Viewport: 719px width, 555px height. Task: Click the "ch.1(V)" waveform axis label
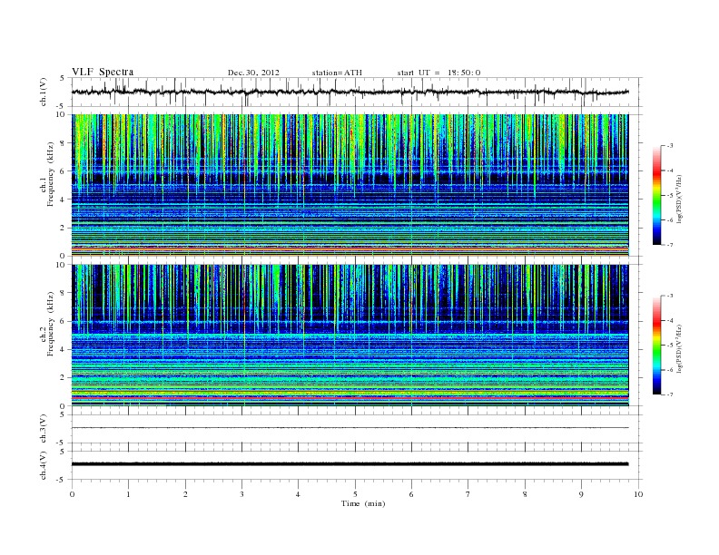(44, 92)
